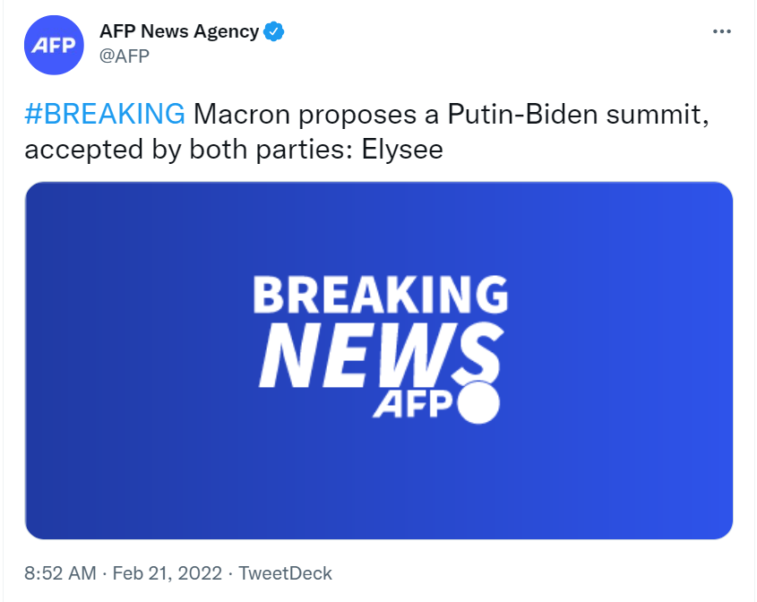The image size is (757, 602).
Task: Click the blue verified badge
Action: 274,31
